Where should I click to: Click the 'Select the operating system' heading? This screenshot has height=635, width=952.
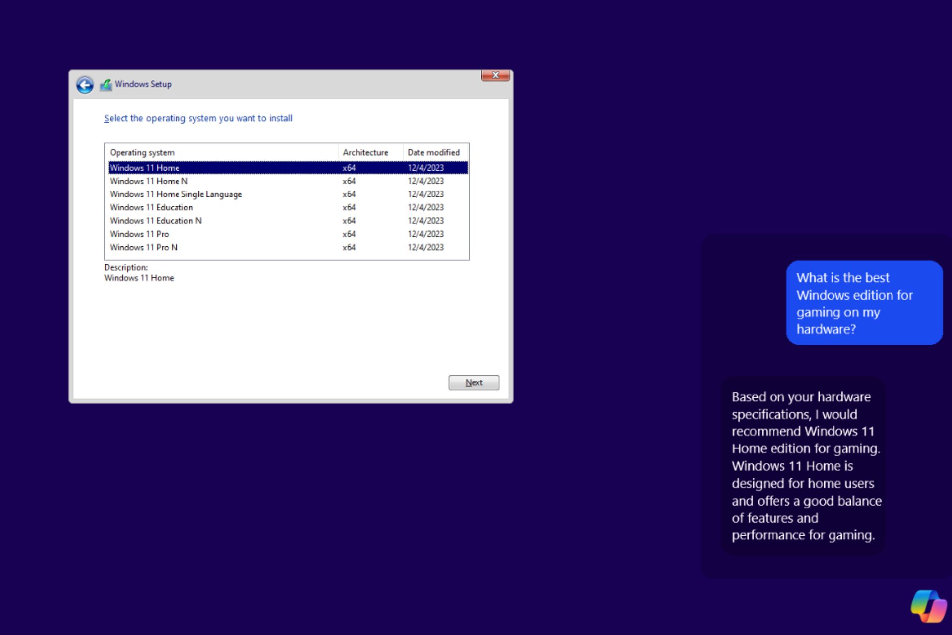click(x=198, y=118)
